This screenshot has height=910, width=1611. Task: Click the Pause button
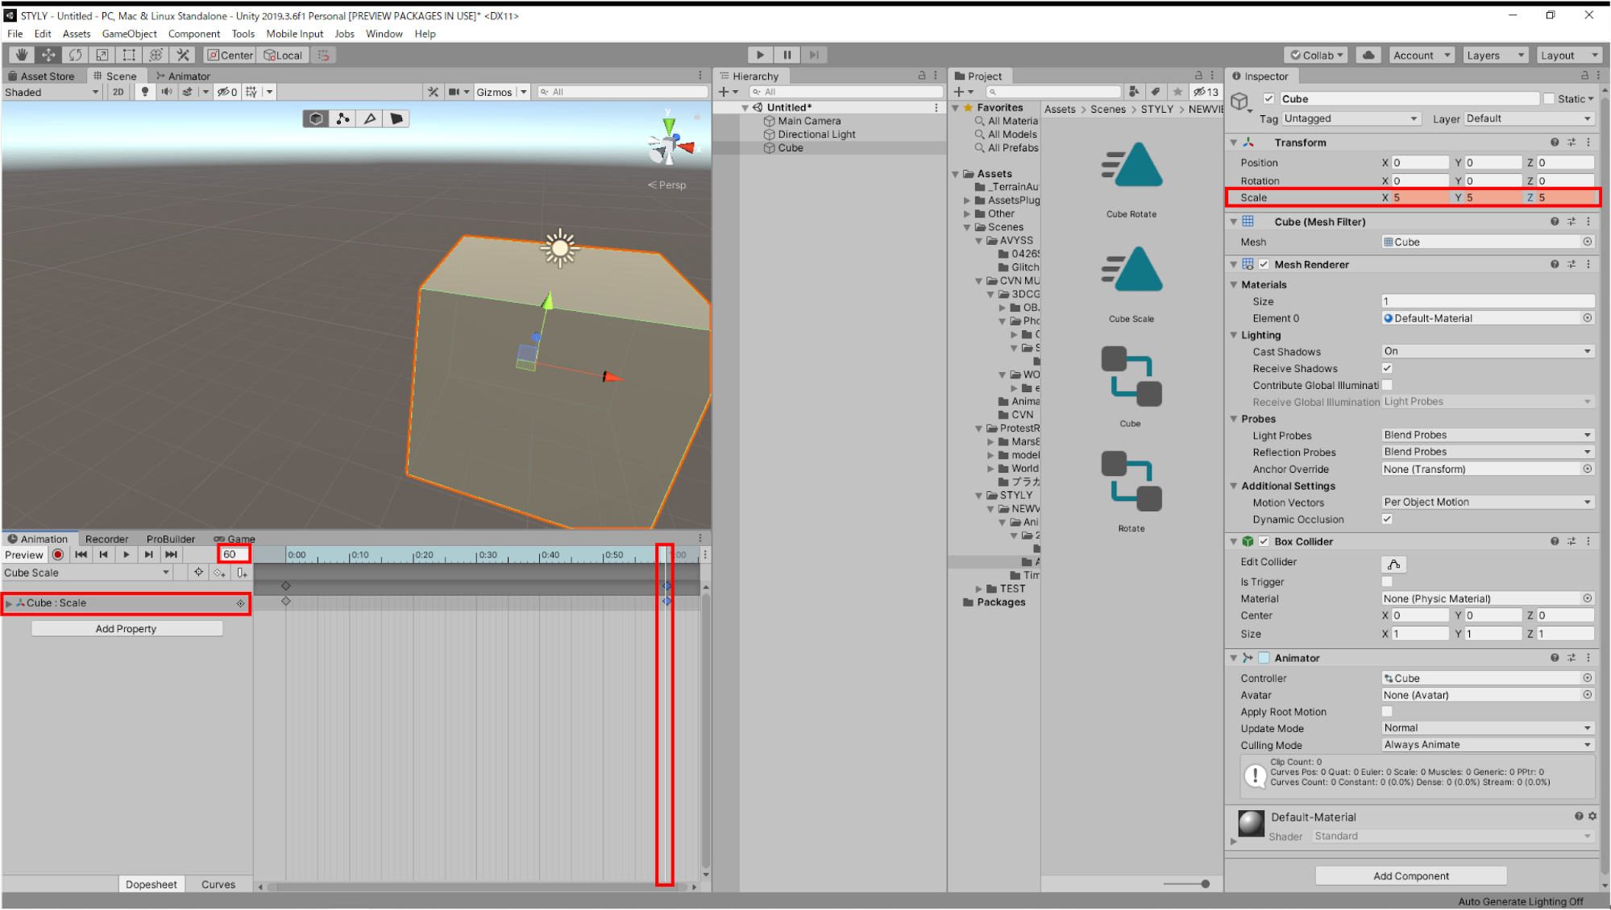787,55
